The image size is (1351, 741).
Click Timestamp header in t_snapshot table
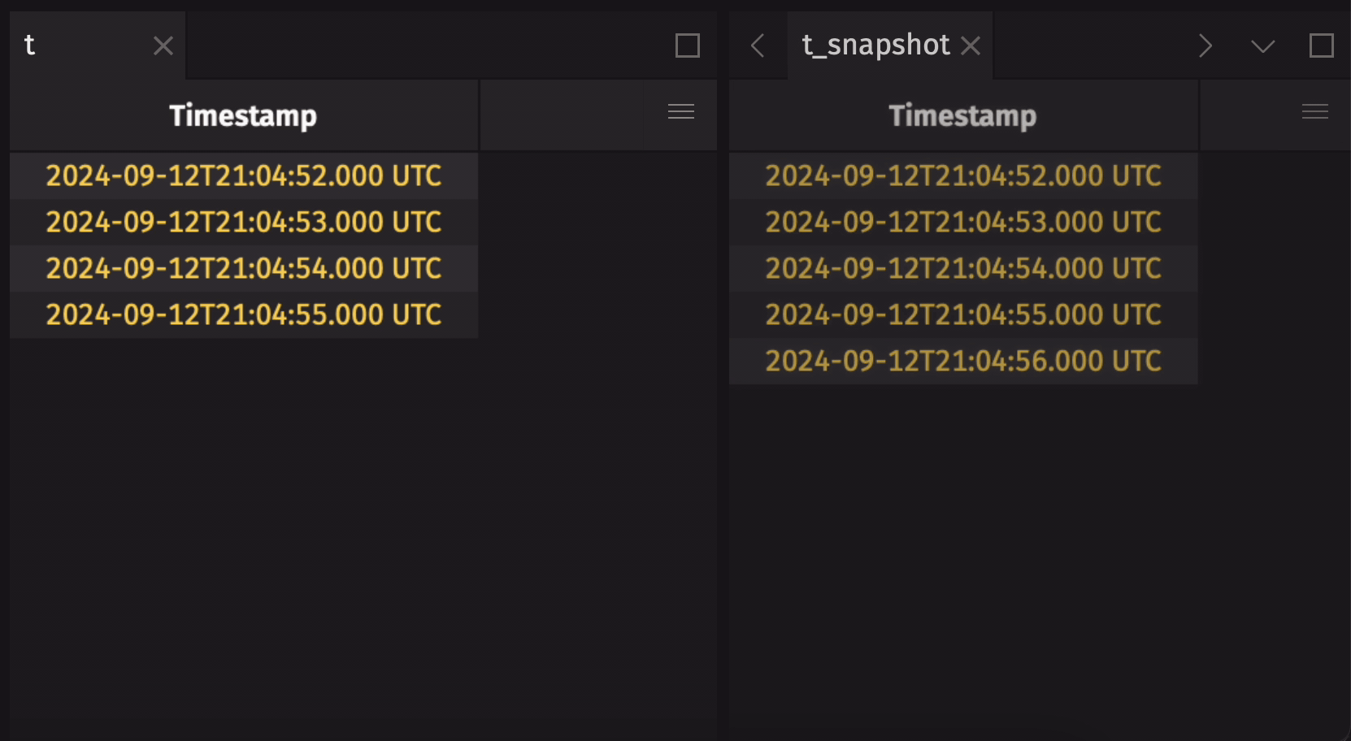coord(962,115)
